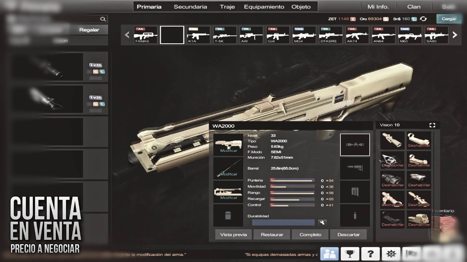This screenshot has width=467, height=262.
Task: Select the Colt assault rifle
Action: [278, 35]
